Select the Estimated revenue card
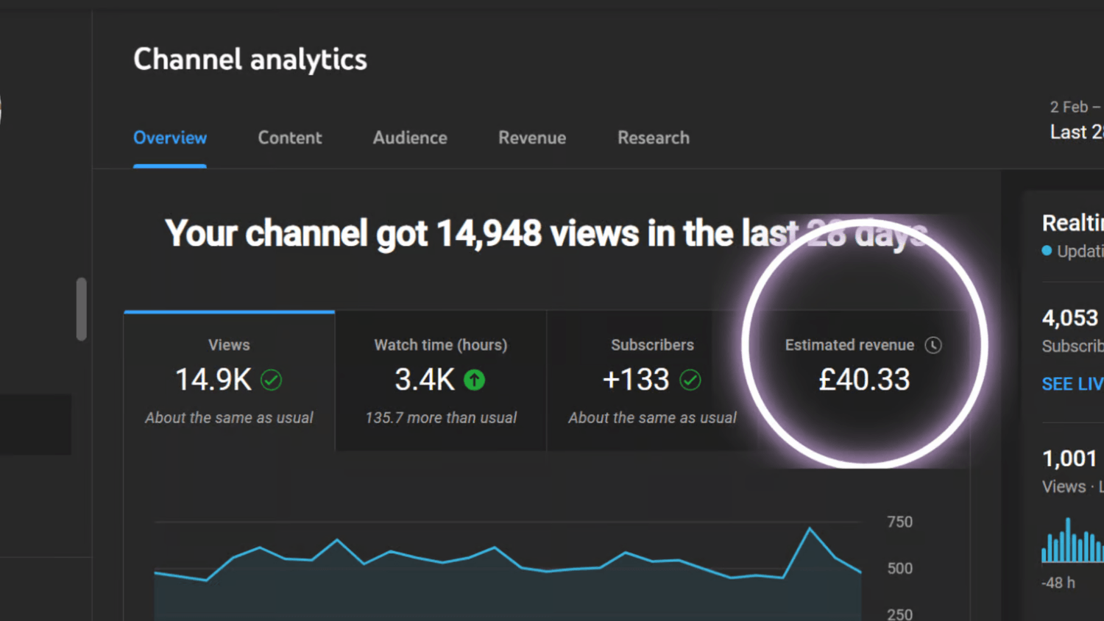1104x621 pixels. 864,381
